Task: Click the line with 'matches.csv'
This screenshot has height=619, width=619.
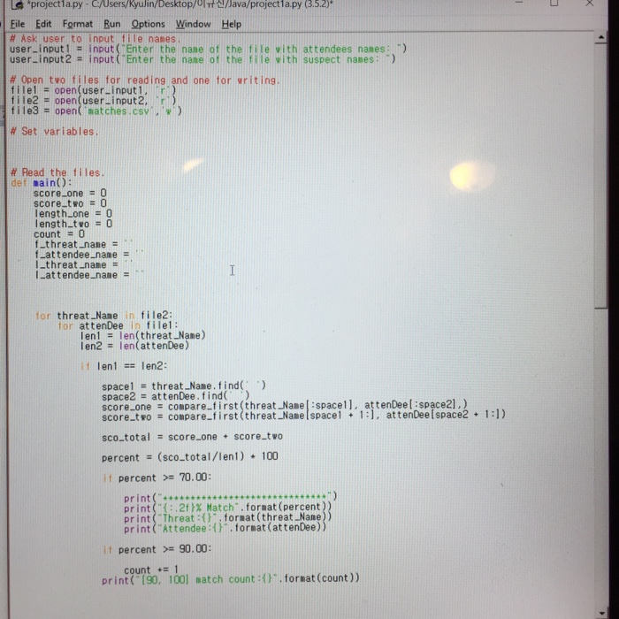Action: click(x=96, y=111)
